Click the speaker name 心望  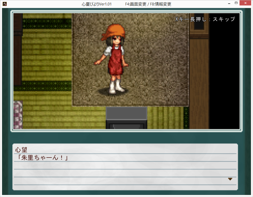pos(21,150)
